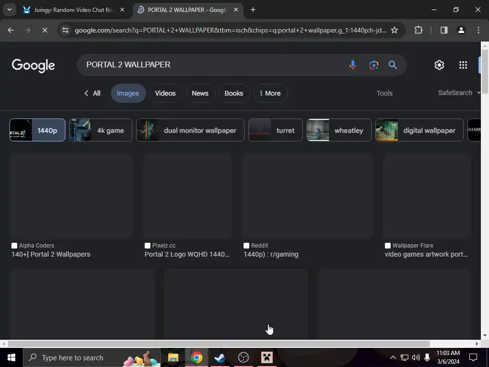Open Minecraft from the taskbar

pyautogui.click(x=266, y=357)
